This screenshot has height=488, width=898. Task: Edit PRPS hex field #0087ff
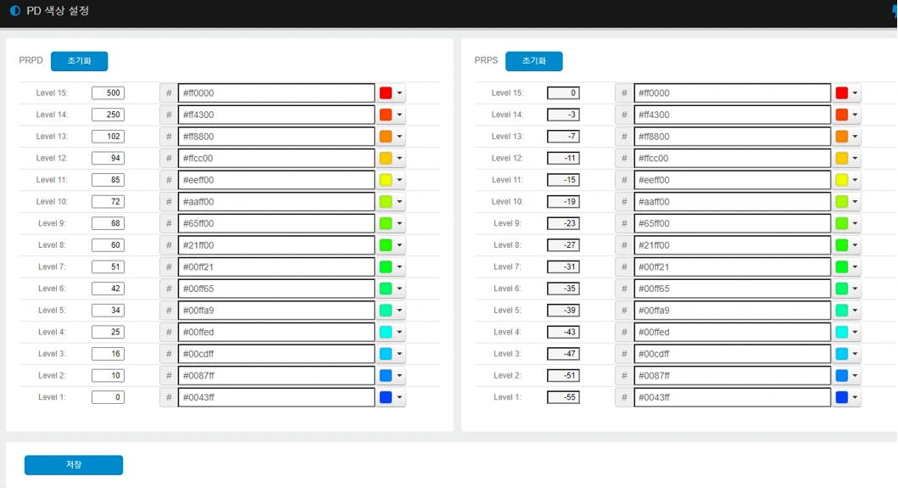point(733,376)
